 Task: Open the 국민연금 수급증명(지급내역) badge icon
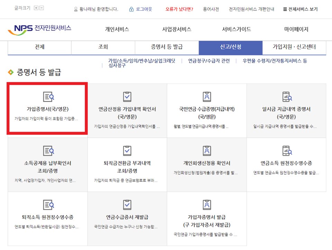coord(207,96)
